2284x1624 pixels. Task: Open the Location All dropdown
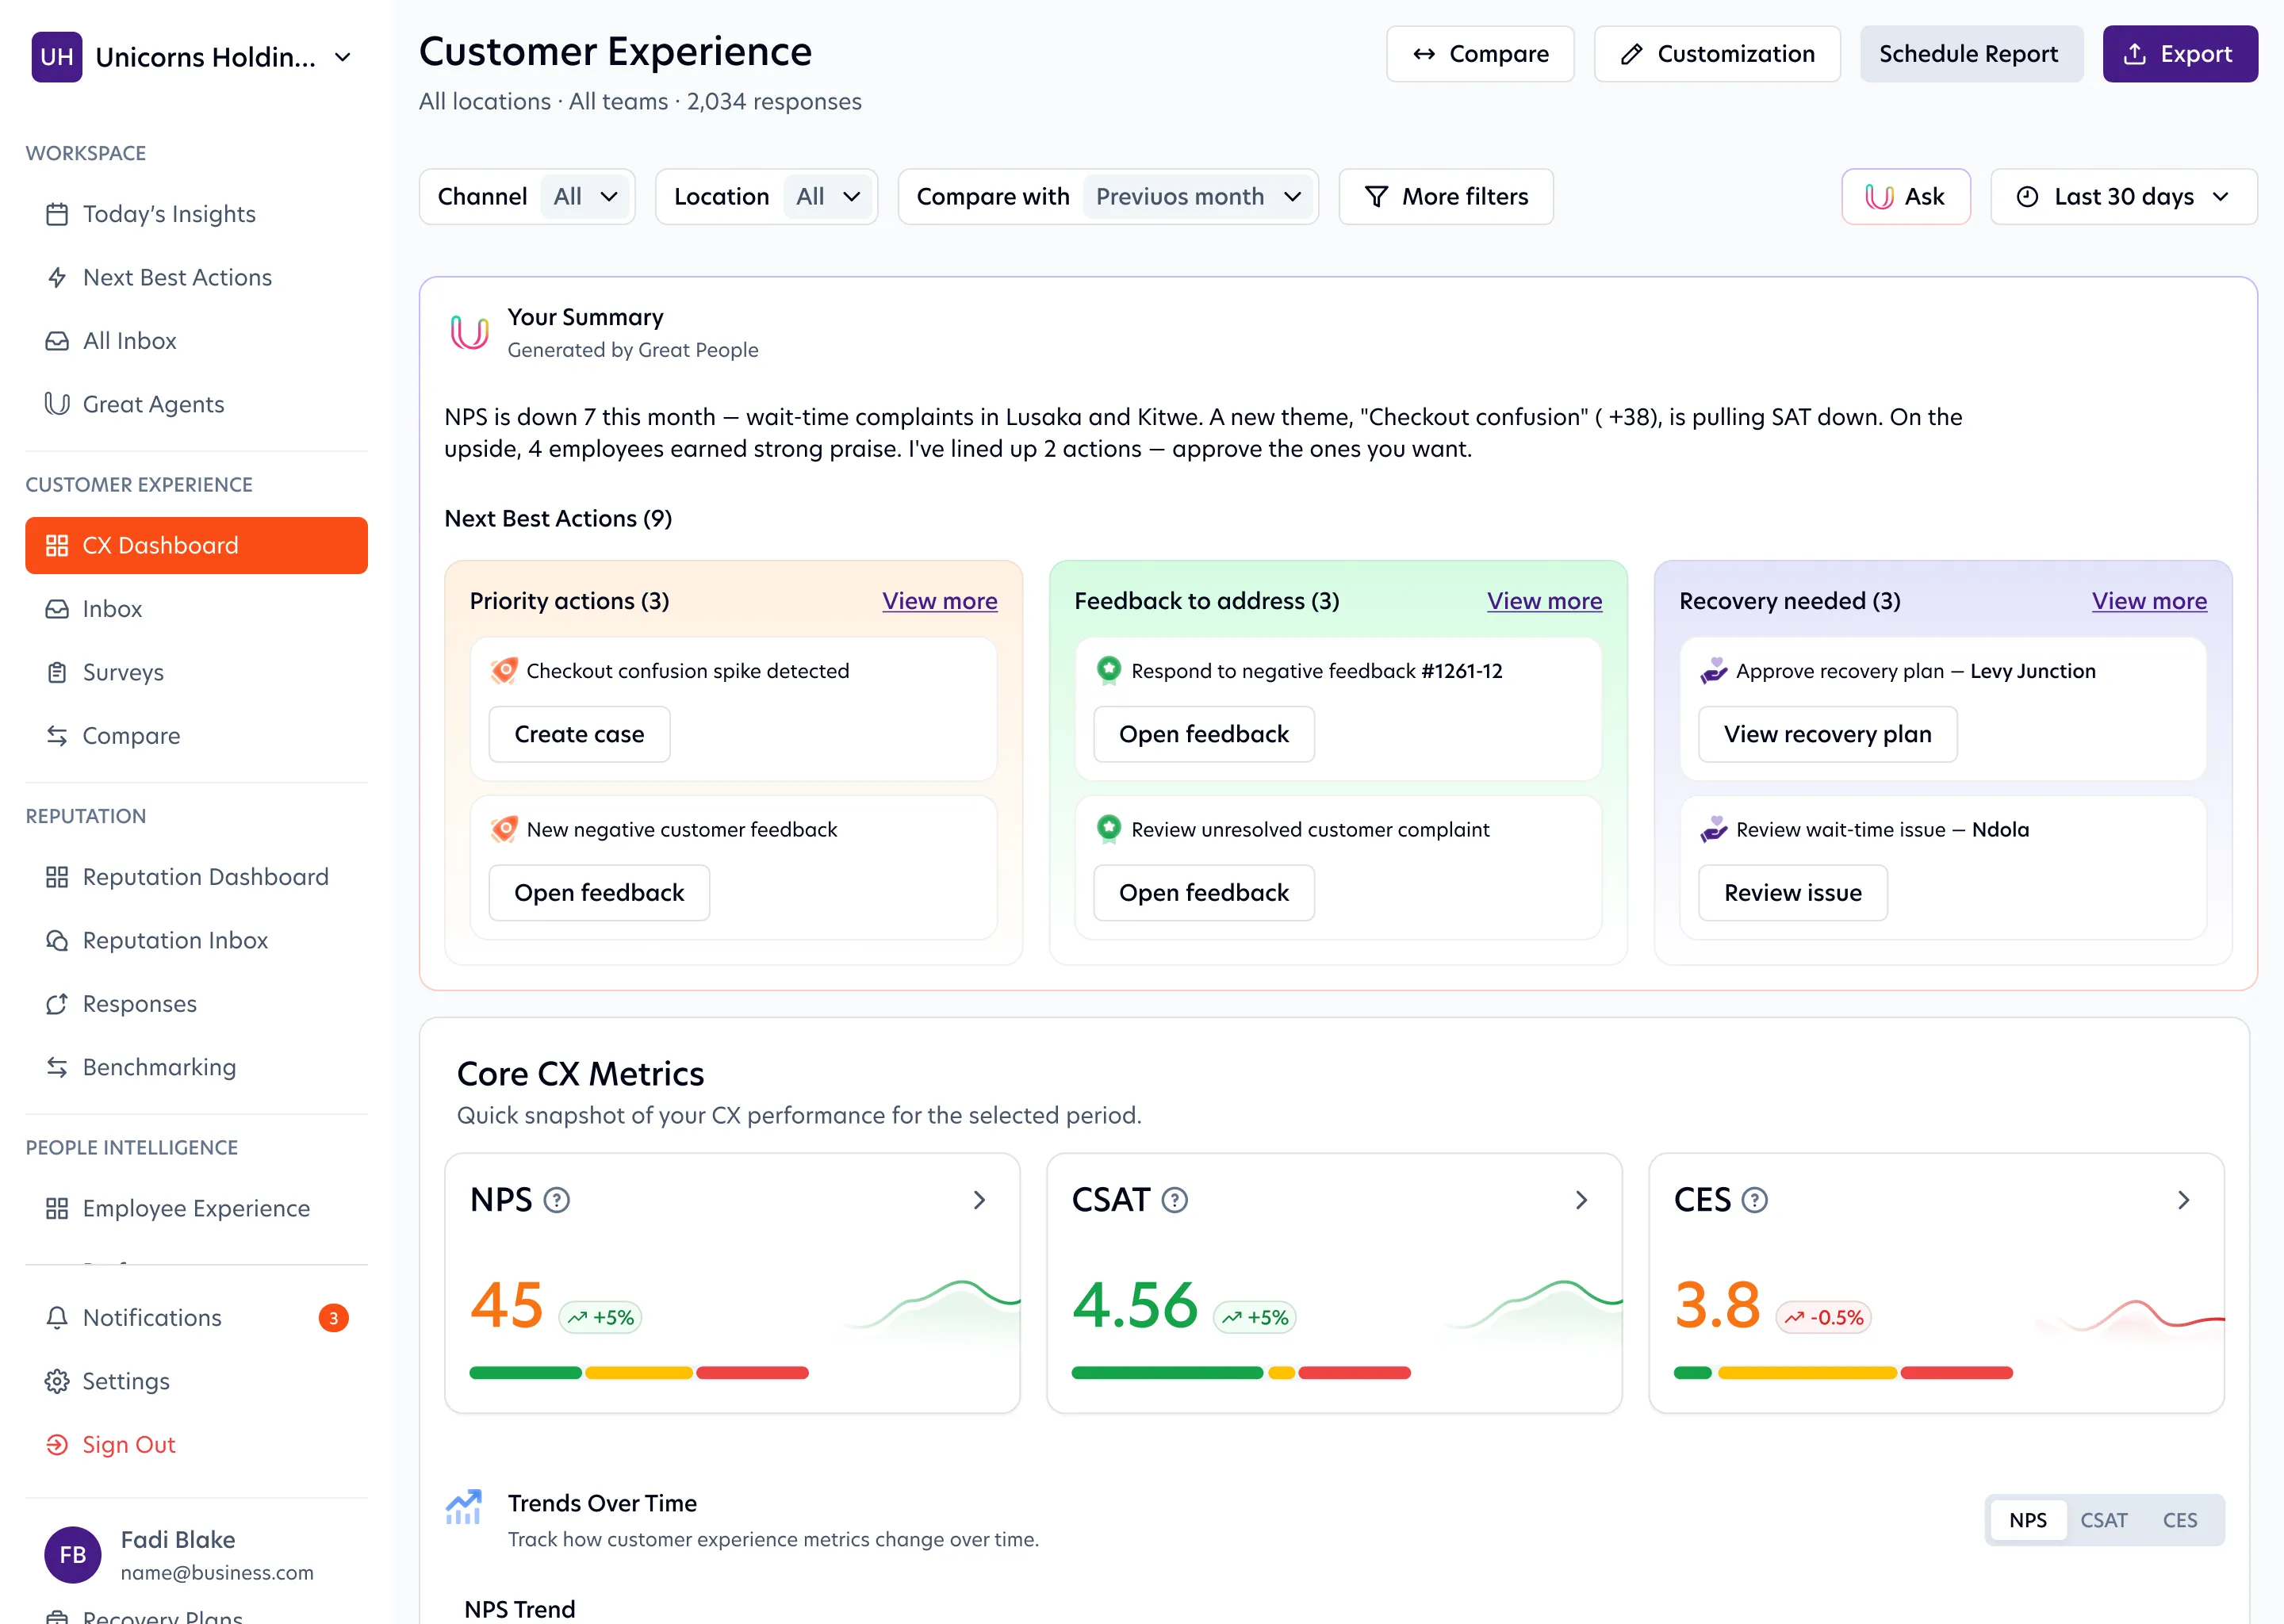click(829, 197)
